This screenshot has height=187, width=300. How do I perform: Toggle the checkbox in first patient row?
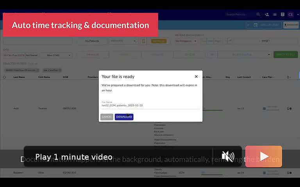(x=290, y=108)
